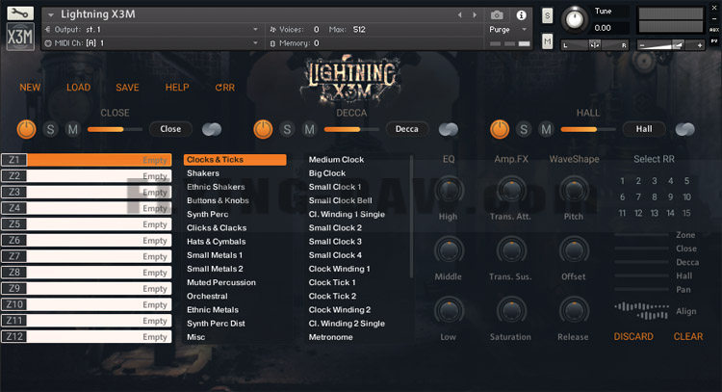
Task: Toggle the Hall mic power button
Action: pos(500,129)
